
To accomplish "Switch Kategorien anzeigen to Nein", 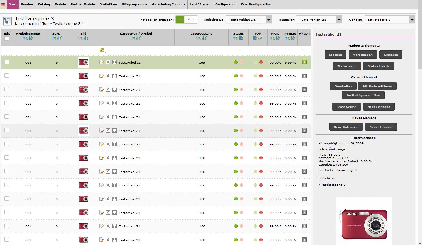I will tap(191, 20).
